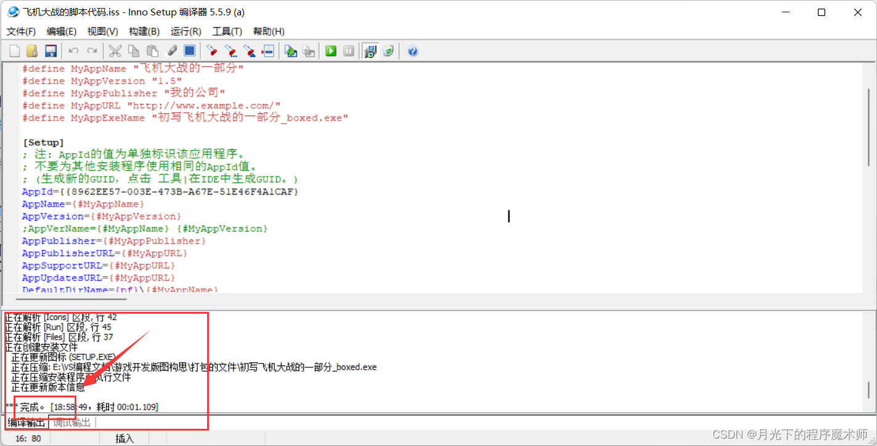This screenshot has height=446, width=877.
Task: Copy selection using toolbar copy icon
Action: point(133,51)
